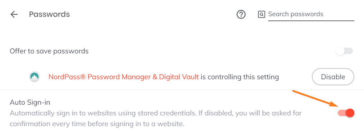Click the Passwords page heading
Image resolution: width=364 pixels, height=138 pixels.
49,14
